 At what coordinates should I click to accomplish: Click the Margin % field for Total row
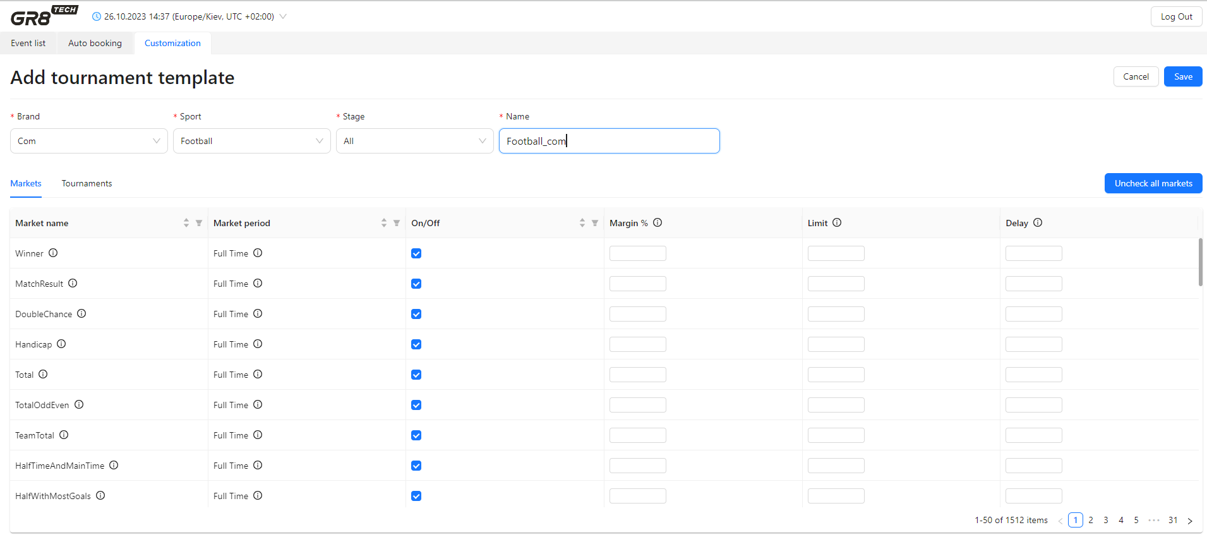coord(638,375)
